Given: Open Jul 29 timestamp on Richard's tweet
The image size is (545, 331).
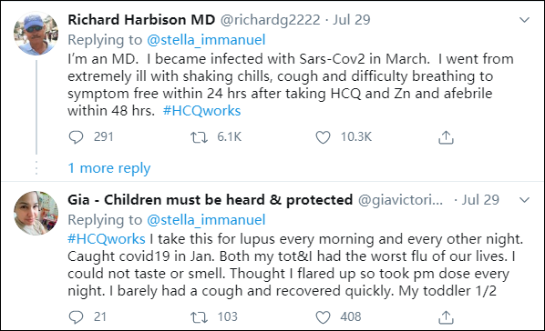Looking at the screenshot, I should coord(352,20).
